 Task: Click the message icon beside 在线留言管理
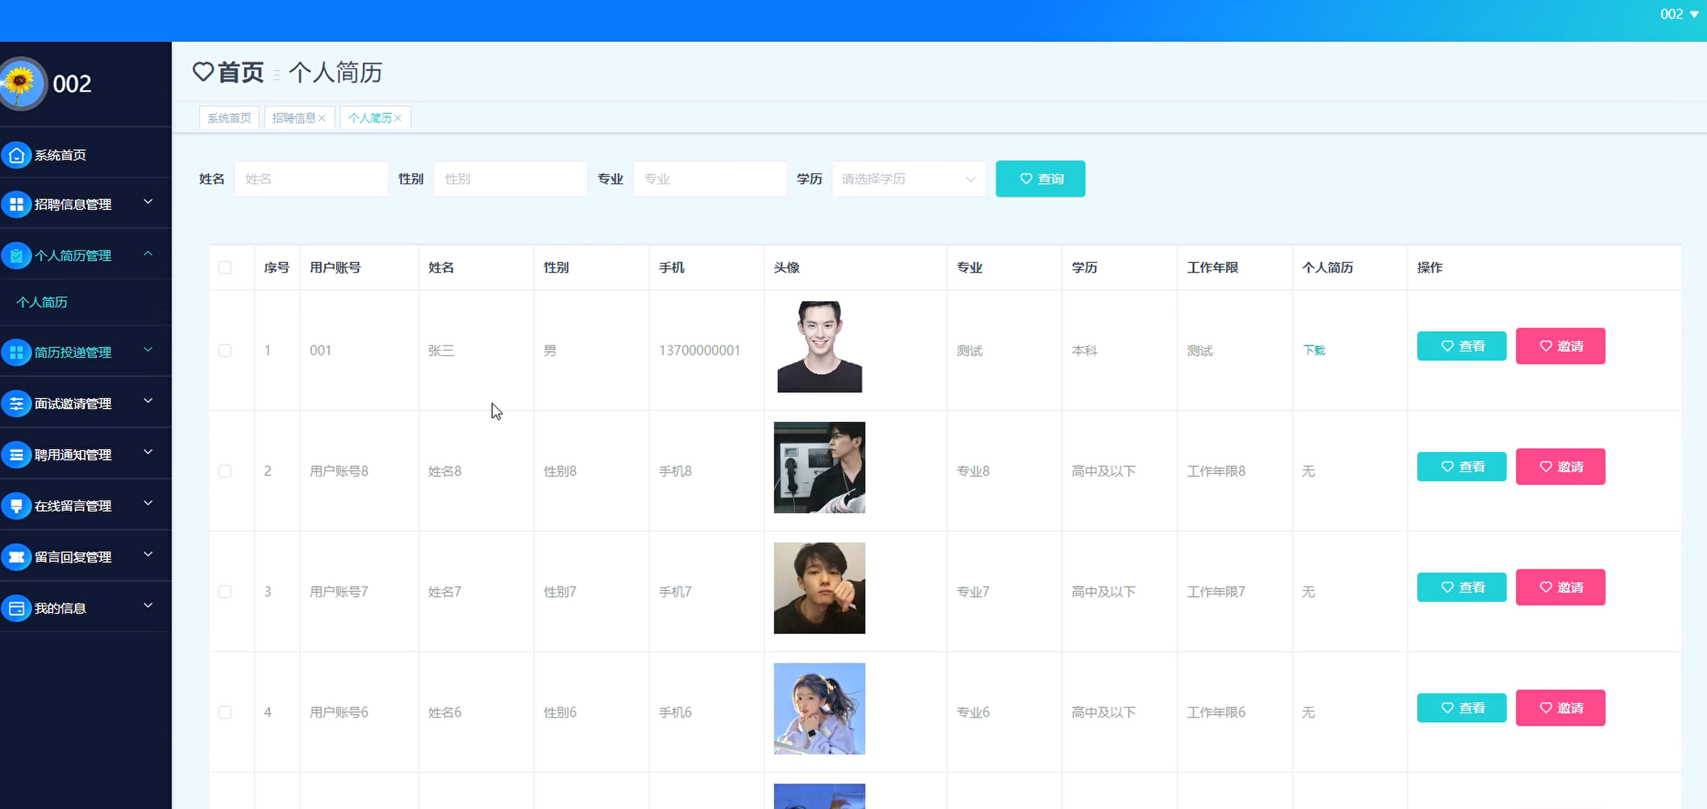pos(16,505)
